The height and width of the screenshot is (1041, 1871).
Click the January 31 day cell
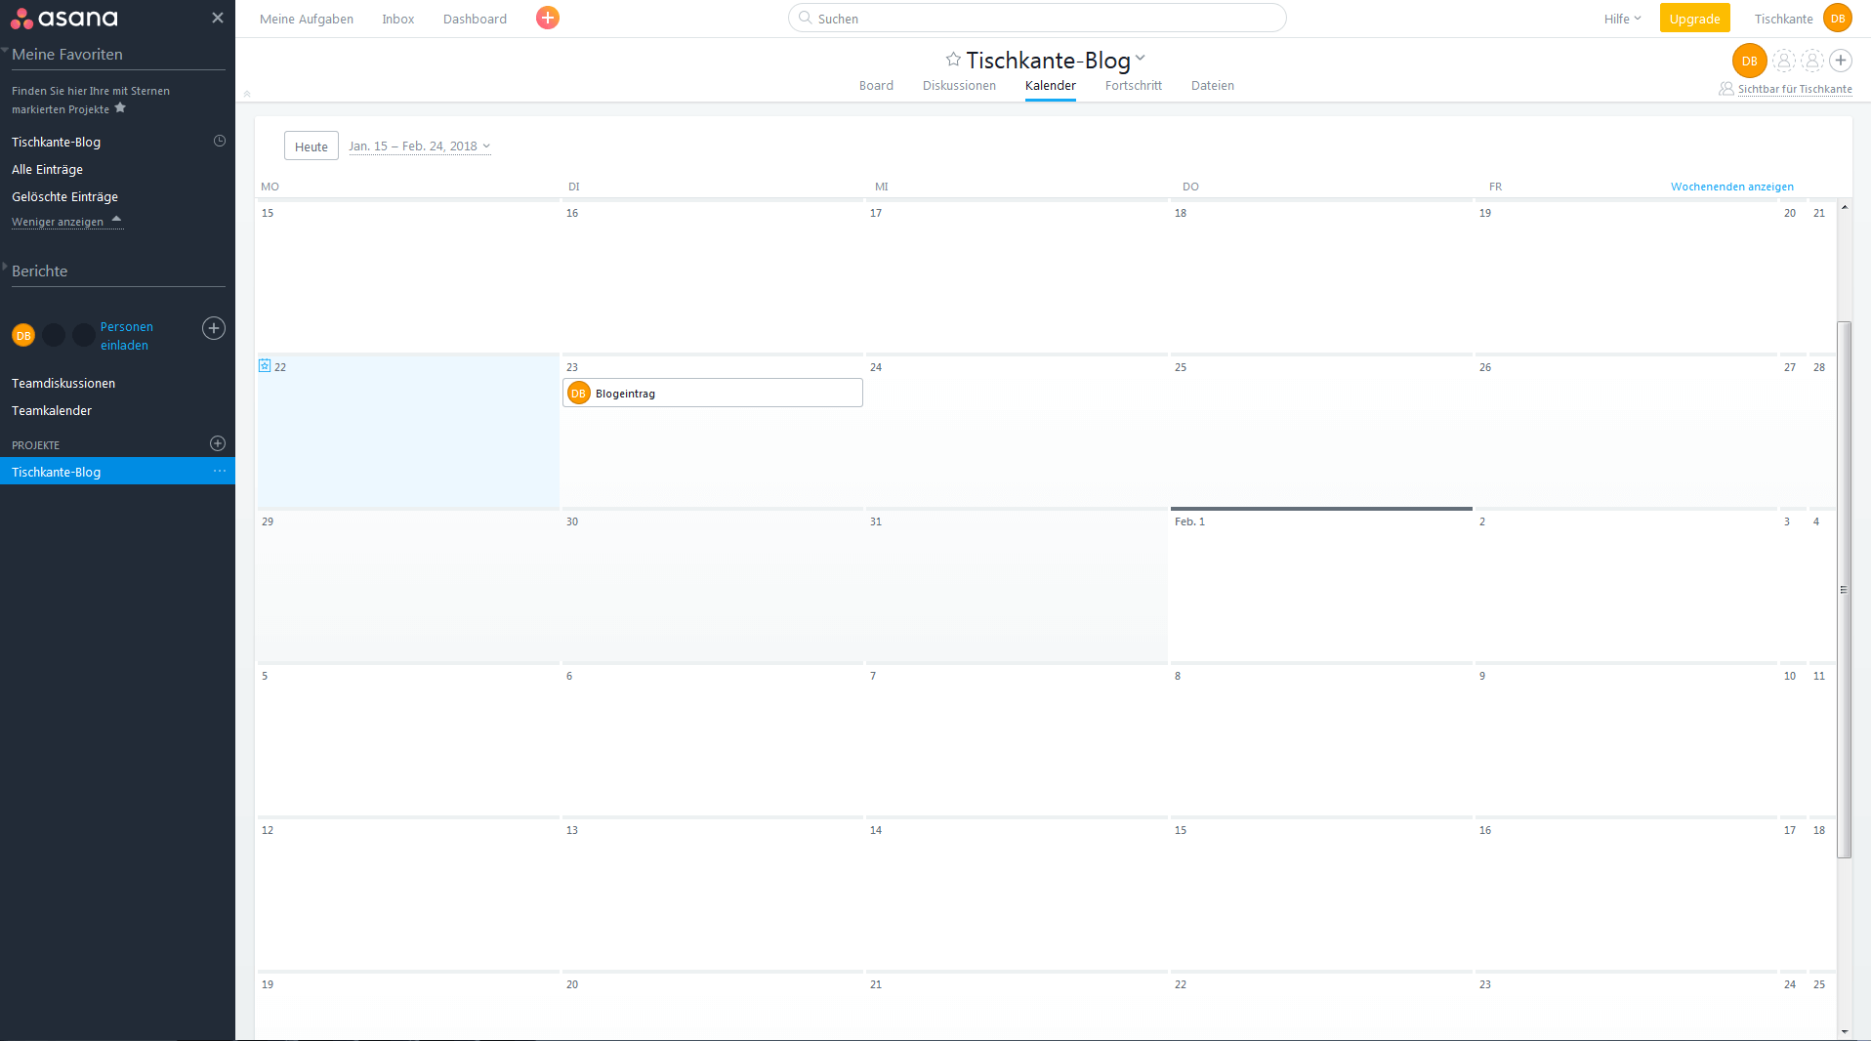(x=1016, y=586)
